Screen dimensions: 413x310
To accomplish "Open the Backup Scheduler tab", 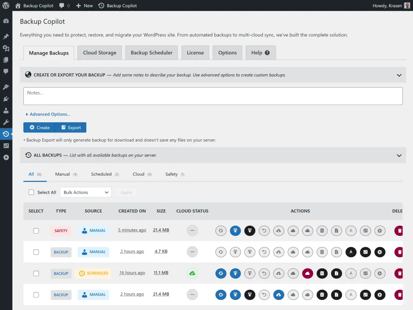I will (x=151, y=52).
